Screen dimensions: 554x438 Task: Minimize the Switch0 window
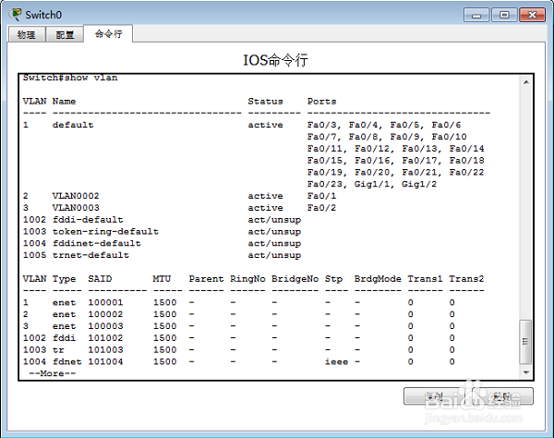476,15
